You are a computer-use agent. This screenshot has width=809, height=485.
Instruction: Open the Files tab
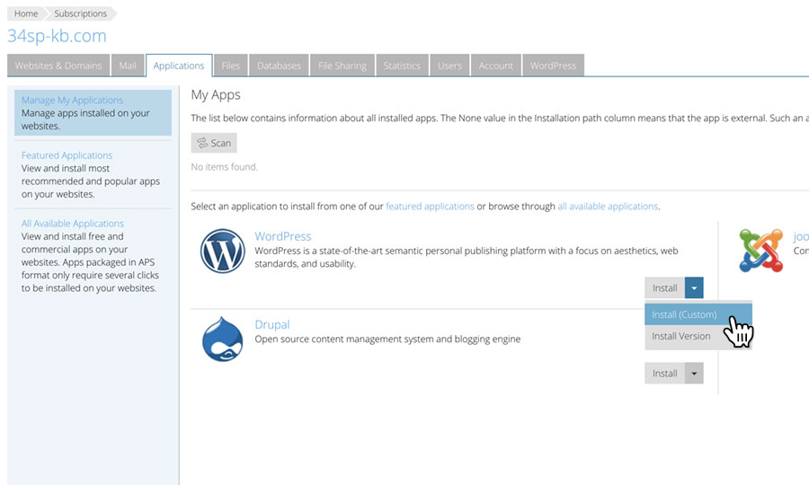click(x=231, y=66)
